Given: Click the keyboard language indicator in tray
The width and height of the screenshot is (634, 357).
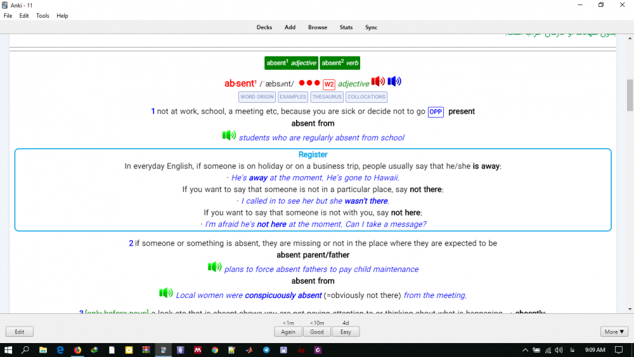Looking at the screenshot, I should 572,350.
